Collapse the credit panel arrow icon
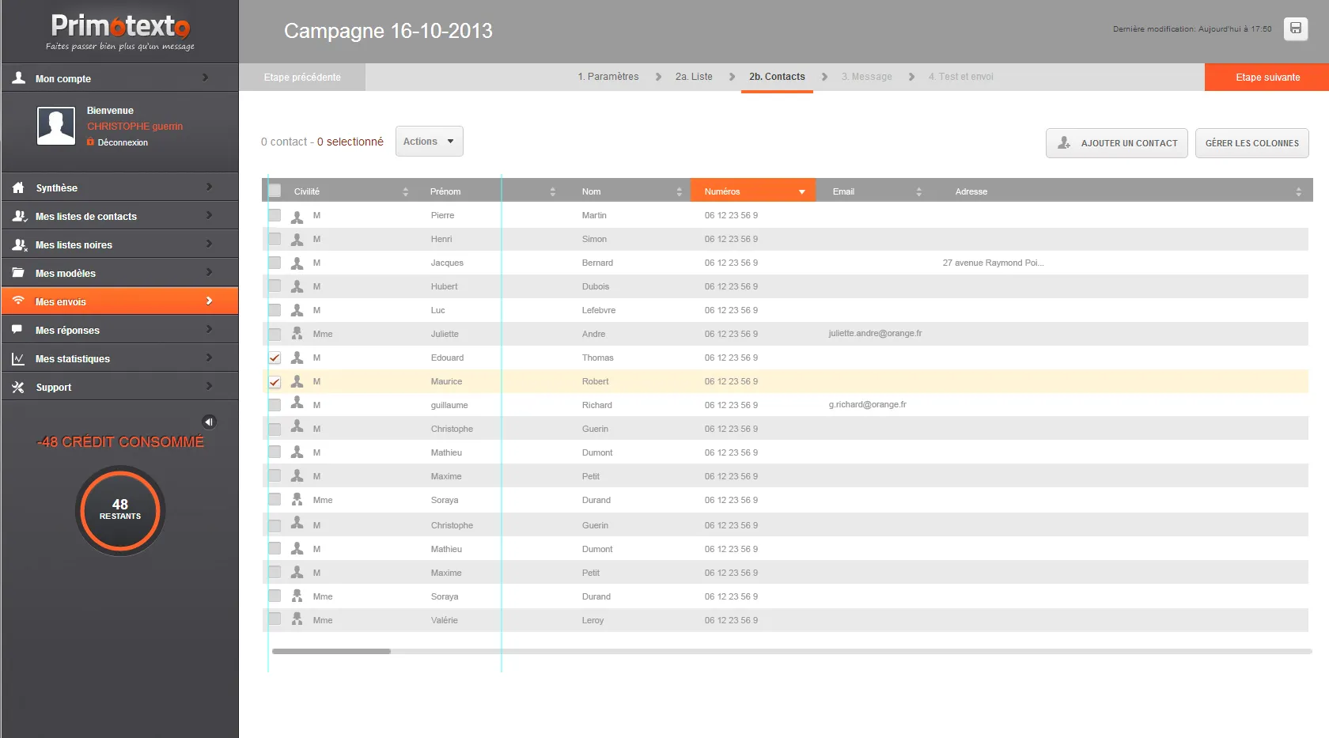The width and height of the screenshot is (1329, 738). pos(209,422)
